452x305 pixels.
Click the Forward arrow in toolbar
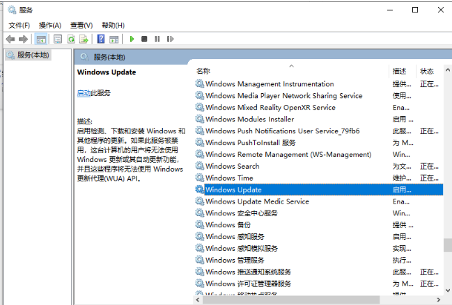click(x=24, y=39)
